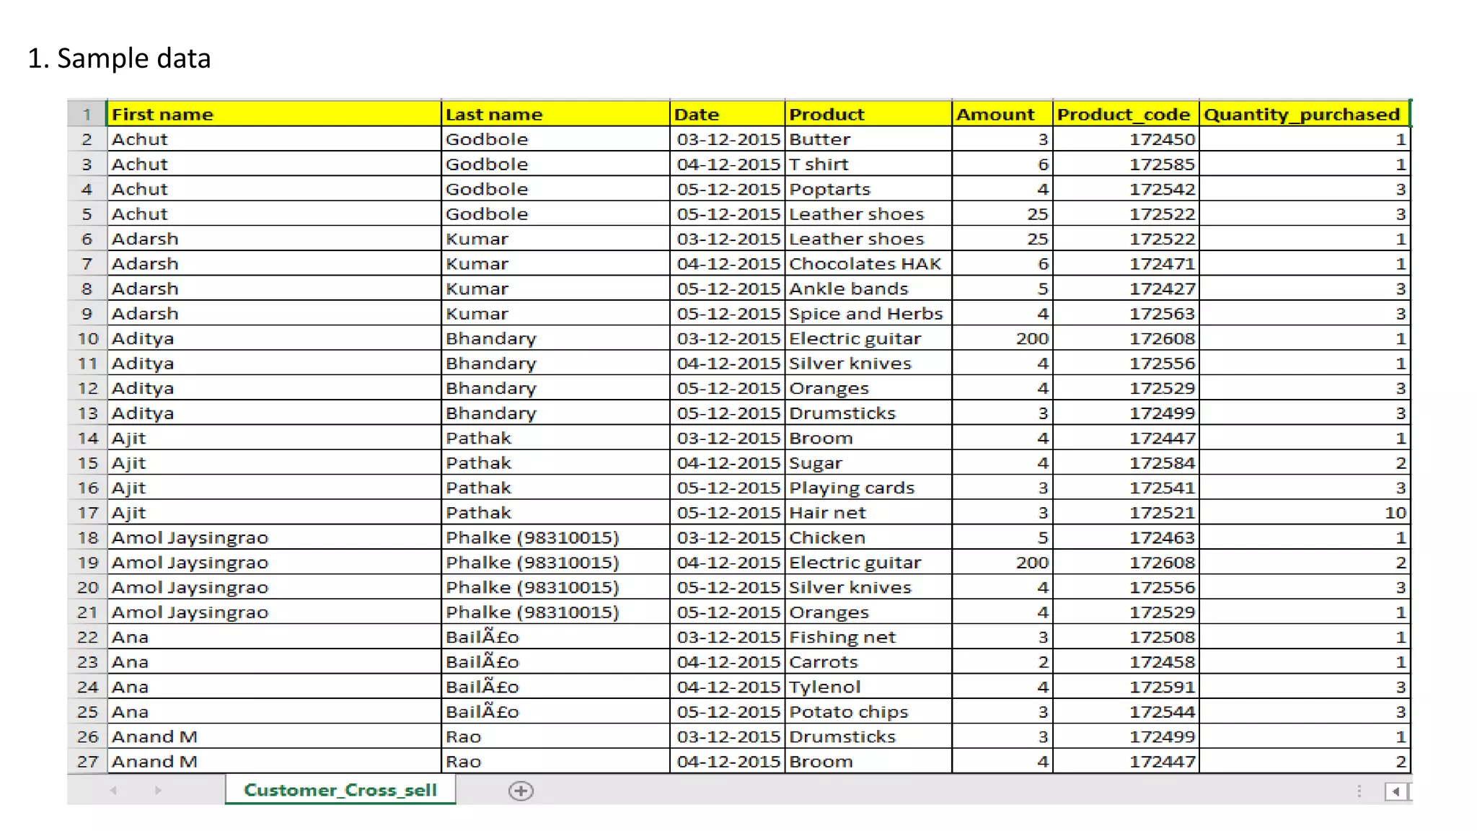Click the new sheet plus icon
The image size is (1477, 831).
[521, 791]
